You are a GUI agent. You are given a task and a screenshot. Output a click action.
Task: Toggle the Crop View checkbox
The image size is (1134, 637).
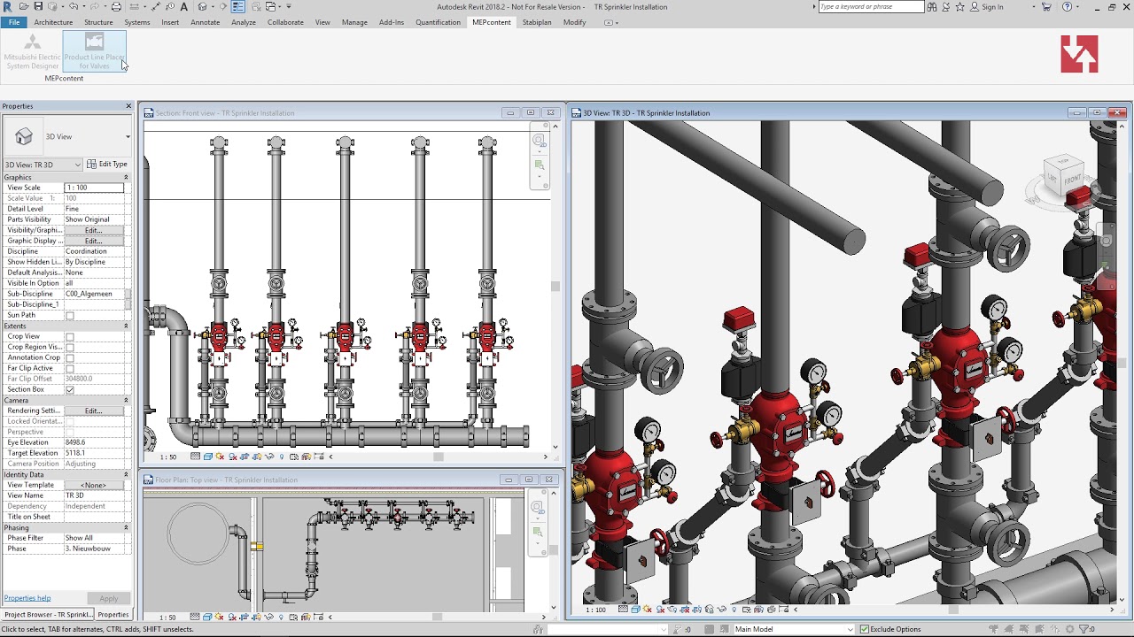click(70, 337)
